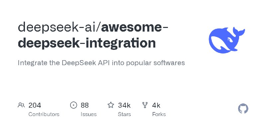
Task: Open the Forks label
Action: (159, 114)
